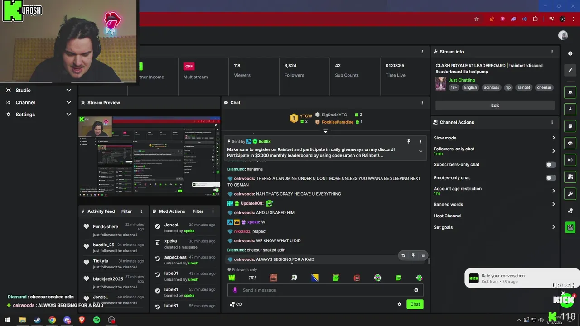Image resolution: width=580 pixels, height=326 pixels.
Task: Click the purple microphone icon in the message box
Action: [235, 290]
